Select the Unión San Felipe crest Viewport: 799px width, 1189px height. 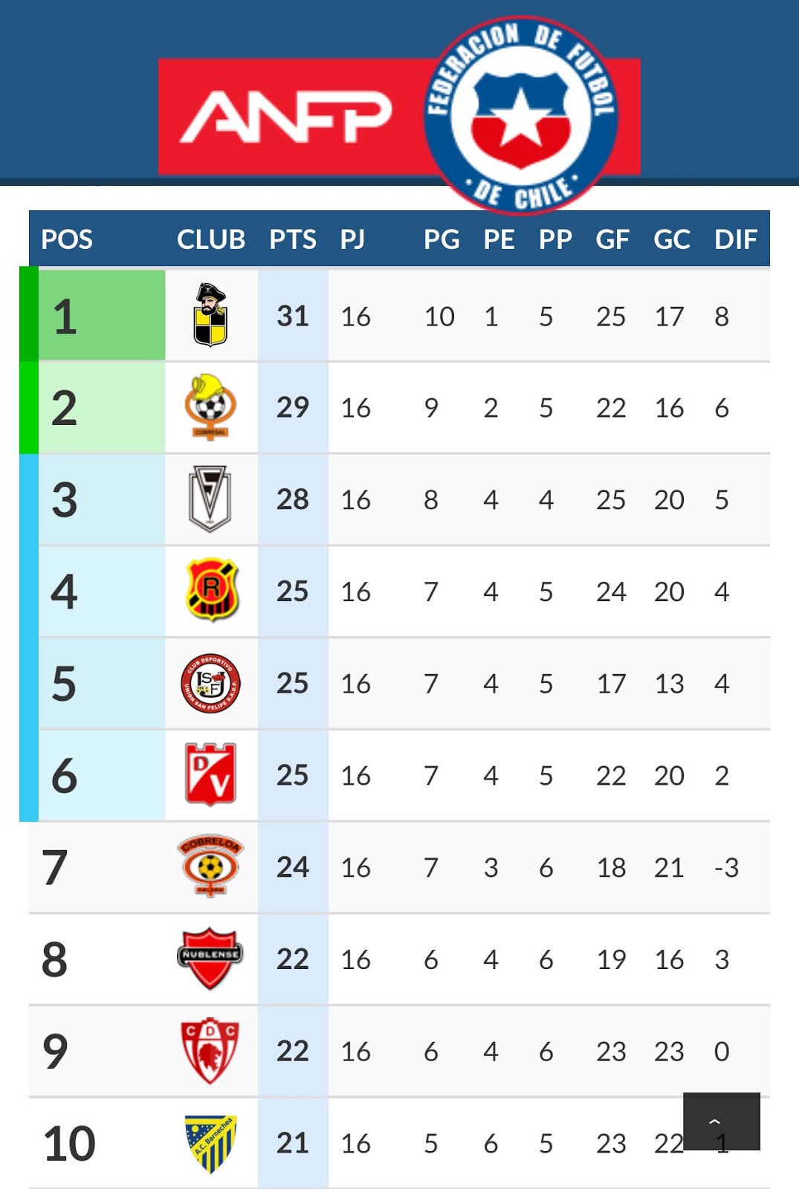[x=210, y=683]
